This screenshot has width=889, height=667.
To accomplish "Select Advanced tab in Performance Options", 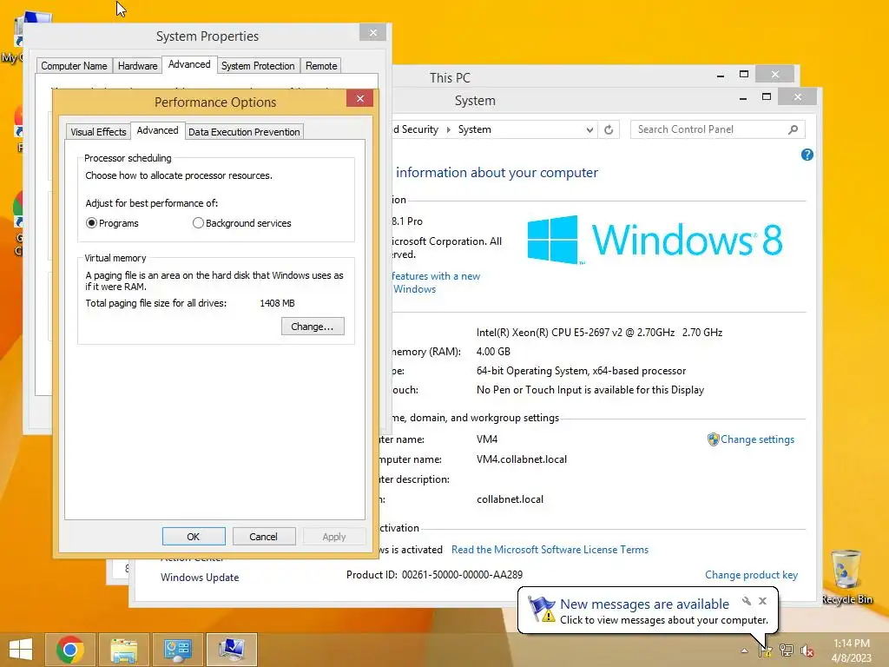I will point(157,130).
